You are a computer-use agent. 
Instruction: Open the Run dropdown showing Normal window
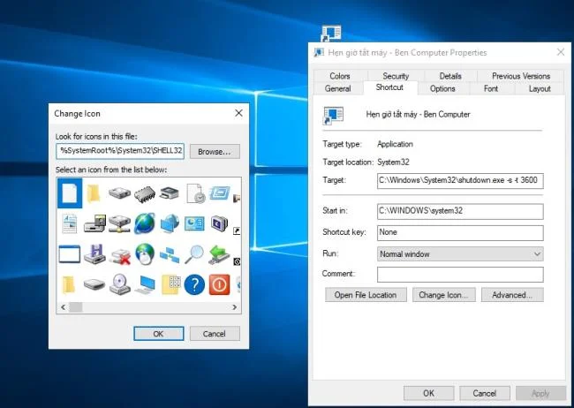pos(460,253)
